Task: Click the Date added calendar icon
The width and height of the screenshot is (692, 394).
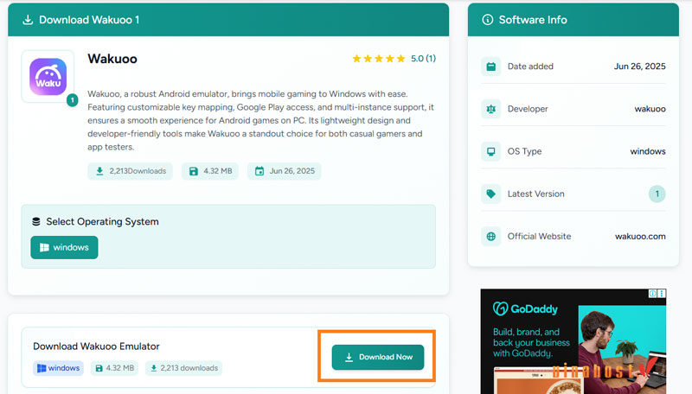Action: click(x=490, y=67)
